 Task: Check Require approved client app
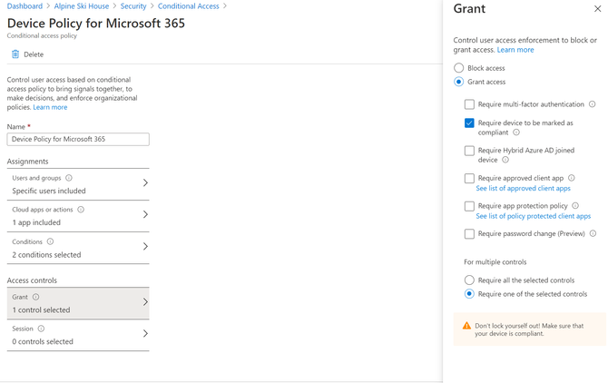coord(469,178)
